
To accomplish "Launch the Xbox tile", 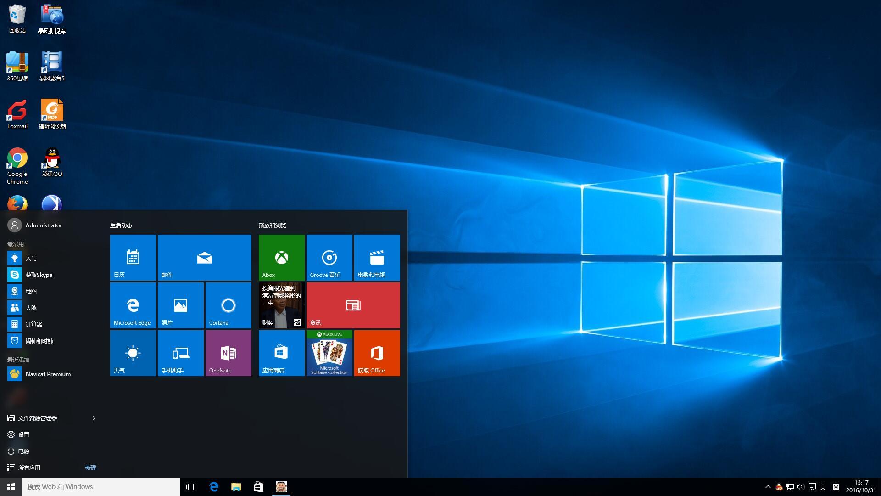I will point(282,258).
